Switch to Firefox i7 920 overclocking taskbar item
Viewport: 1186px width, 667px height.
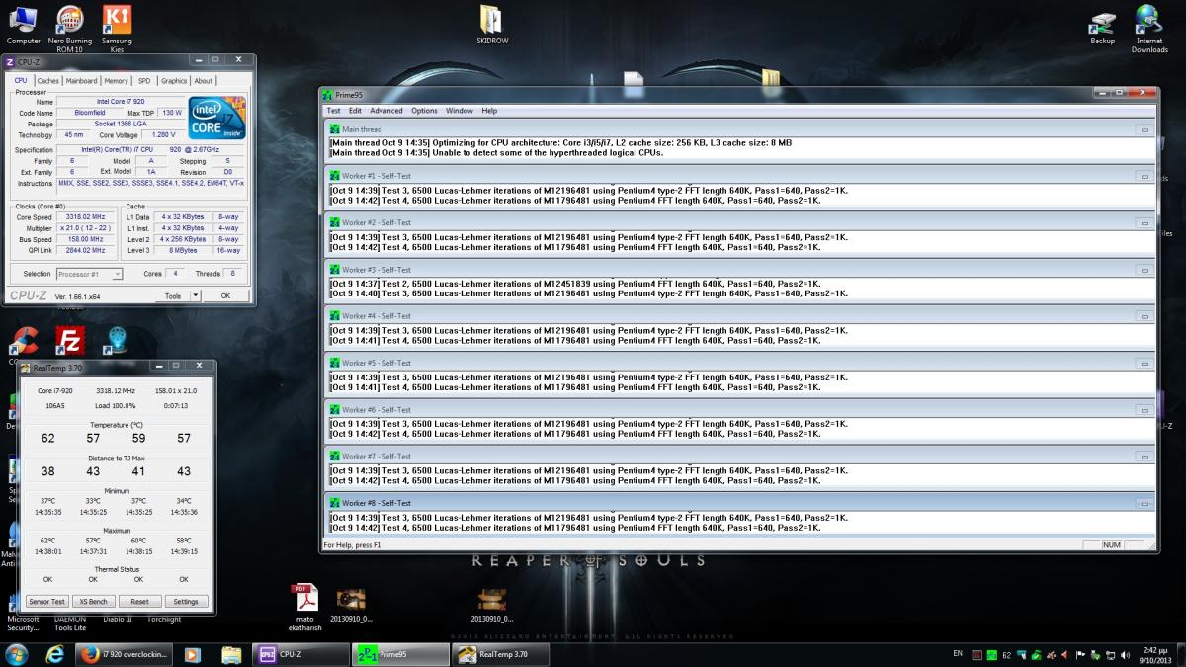pyautogui.click(x=125, y=654)
